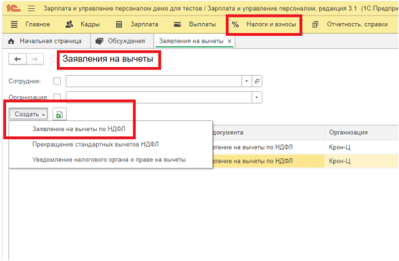Open the hamburger menu next to 1C logo
Viewport: 399px width, 261px height.
click(32, 8)
